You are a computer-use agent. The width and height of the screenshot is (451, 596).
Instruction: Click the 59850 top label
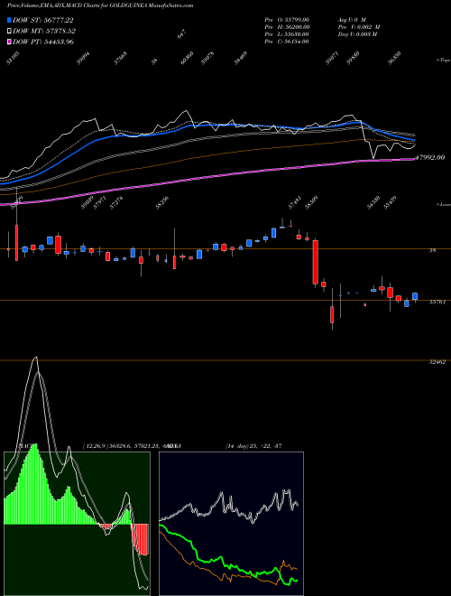[353, 58]
